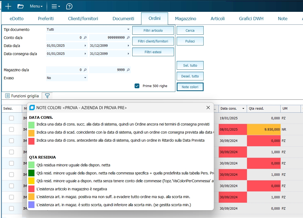
Task: Tick checkbox of fourth 30/09/2024 row
Action: 11,175
